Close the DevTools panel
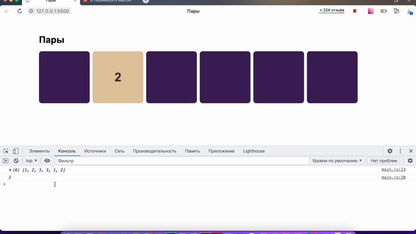 (x=411, y=151)
